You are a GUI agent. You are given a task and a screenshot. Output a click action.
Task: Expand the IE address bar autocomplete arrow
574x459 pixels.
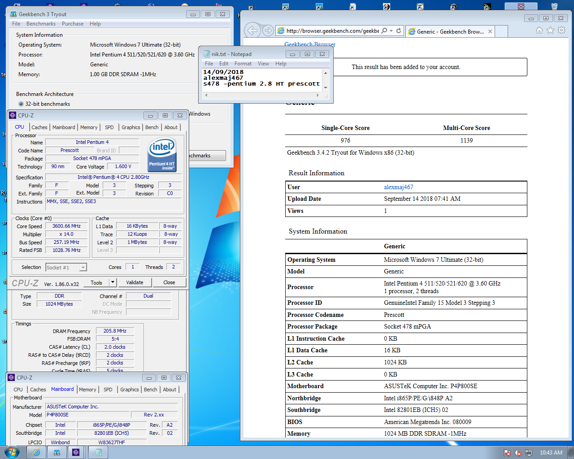[x=391, y=31]
